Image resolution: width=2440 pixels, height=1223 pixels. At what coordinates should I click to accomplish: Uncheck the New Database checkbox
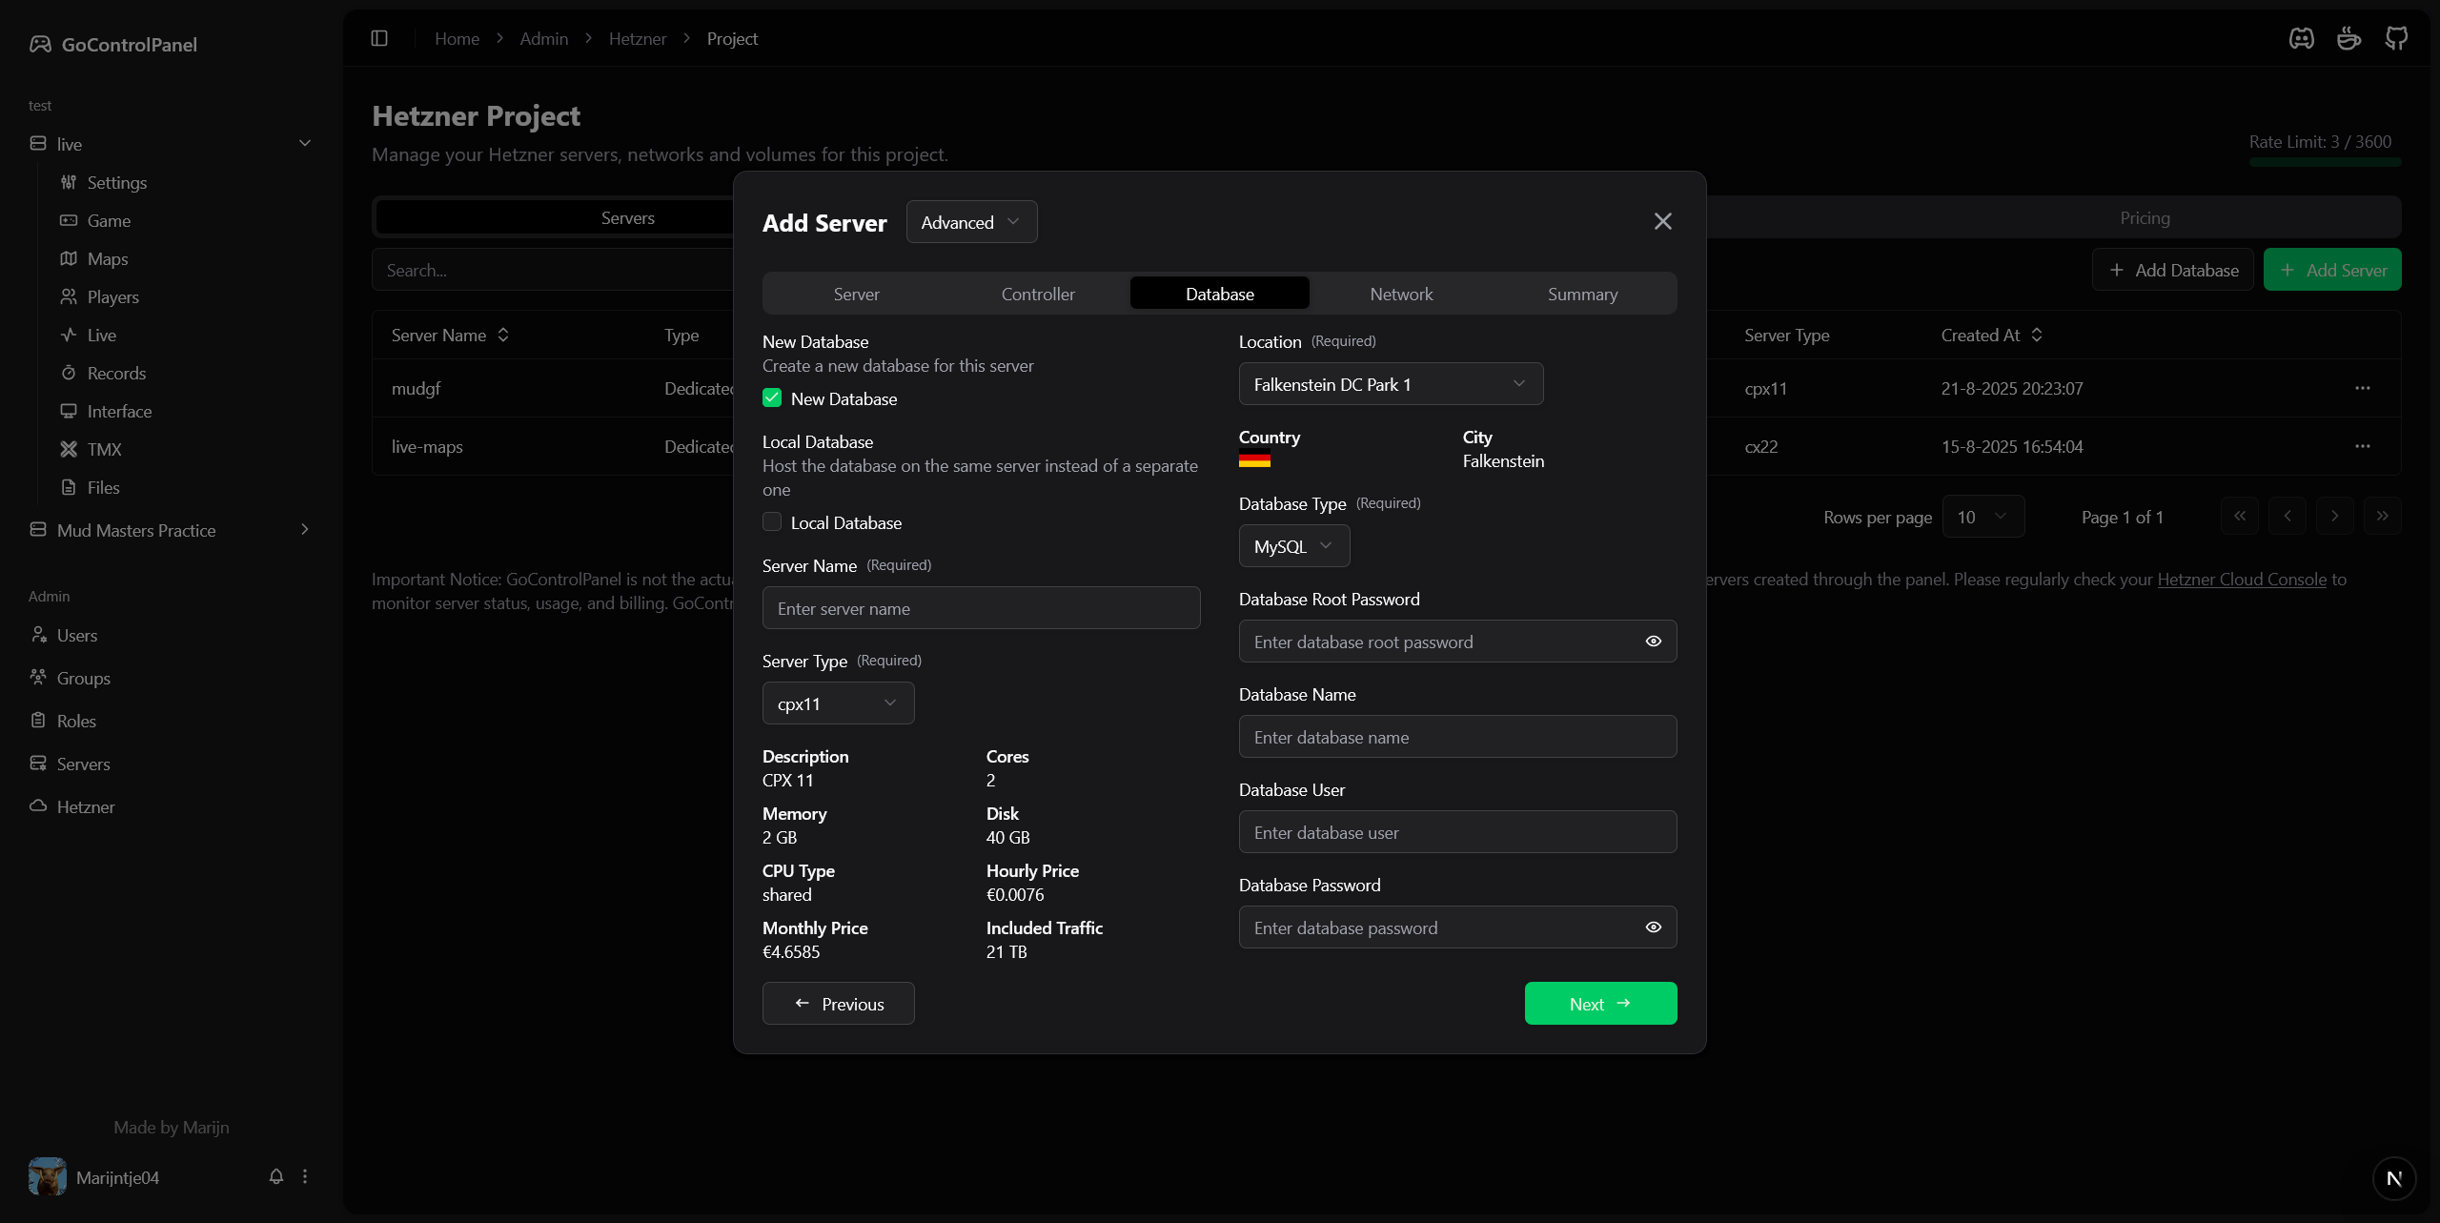click(772, 398)
